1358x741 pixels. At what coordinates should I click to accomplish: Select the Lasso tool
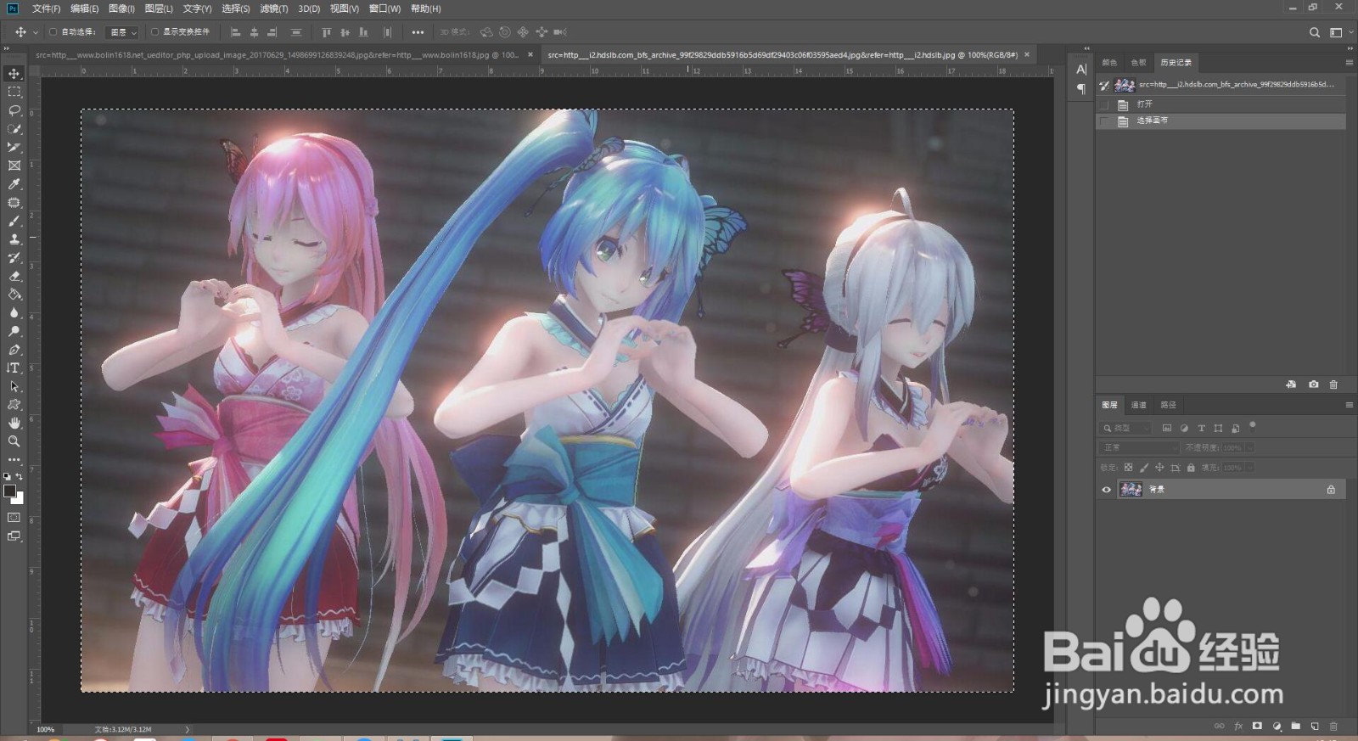[x=14, y=110]
